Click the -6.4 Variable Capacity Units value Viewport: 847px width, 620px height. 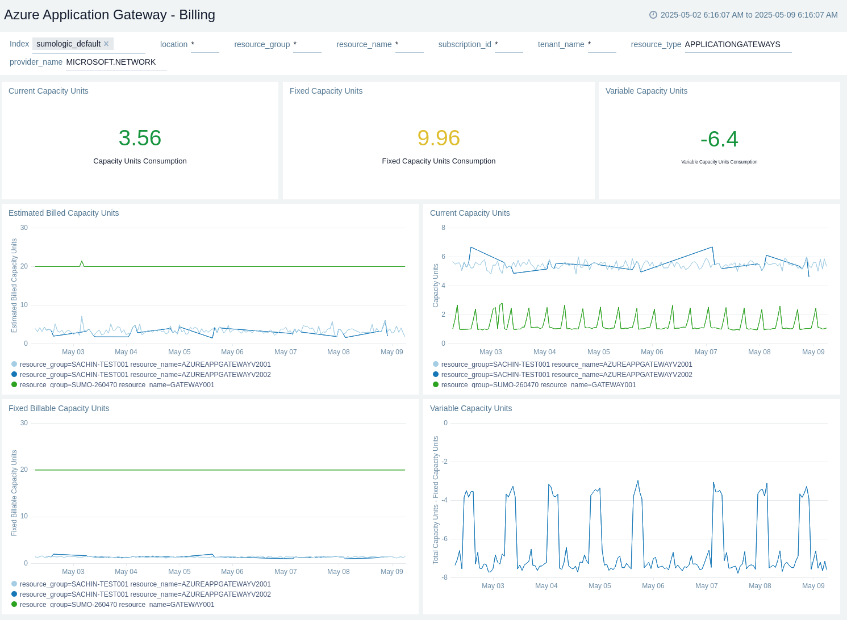[x=719, y=139]
